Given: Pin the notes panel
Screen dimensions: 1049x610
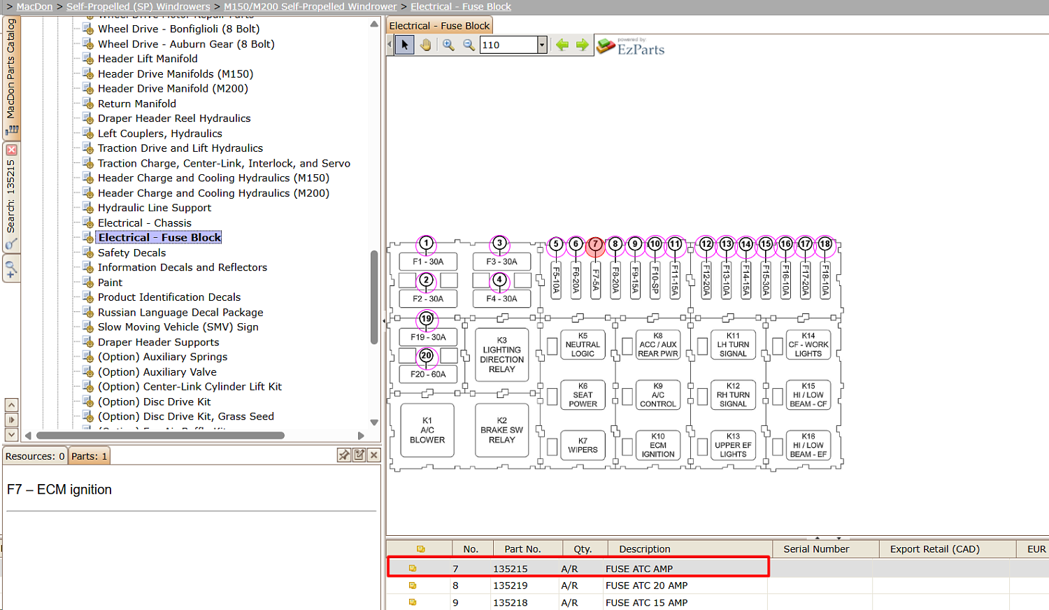Looking at the screenshot, I should pos(344,455).
